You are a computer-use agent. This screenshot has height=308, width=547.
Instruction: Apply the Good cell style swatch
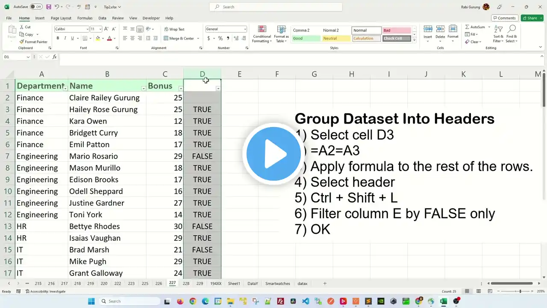click(x=306, y=38)
